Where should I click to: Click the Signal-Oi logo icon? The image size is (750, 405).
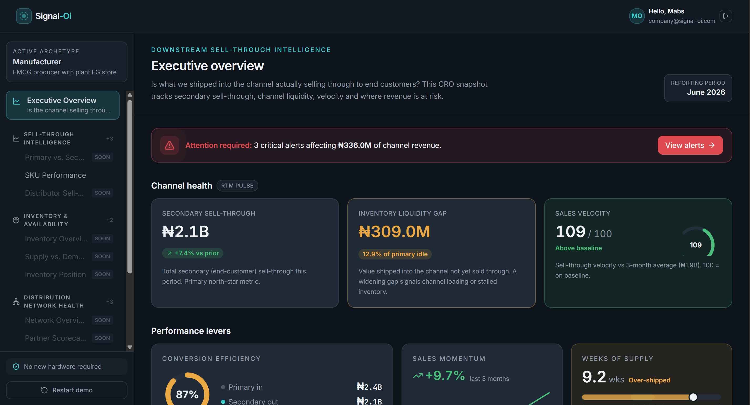(x=24, y=16)
